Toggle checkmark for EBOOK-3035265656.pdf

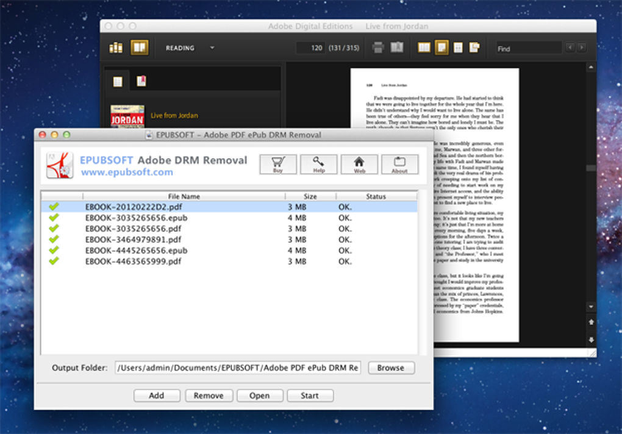[x=54, y=229]
